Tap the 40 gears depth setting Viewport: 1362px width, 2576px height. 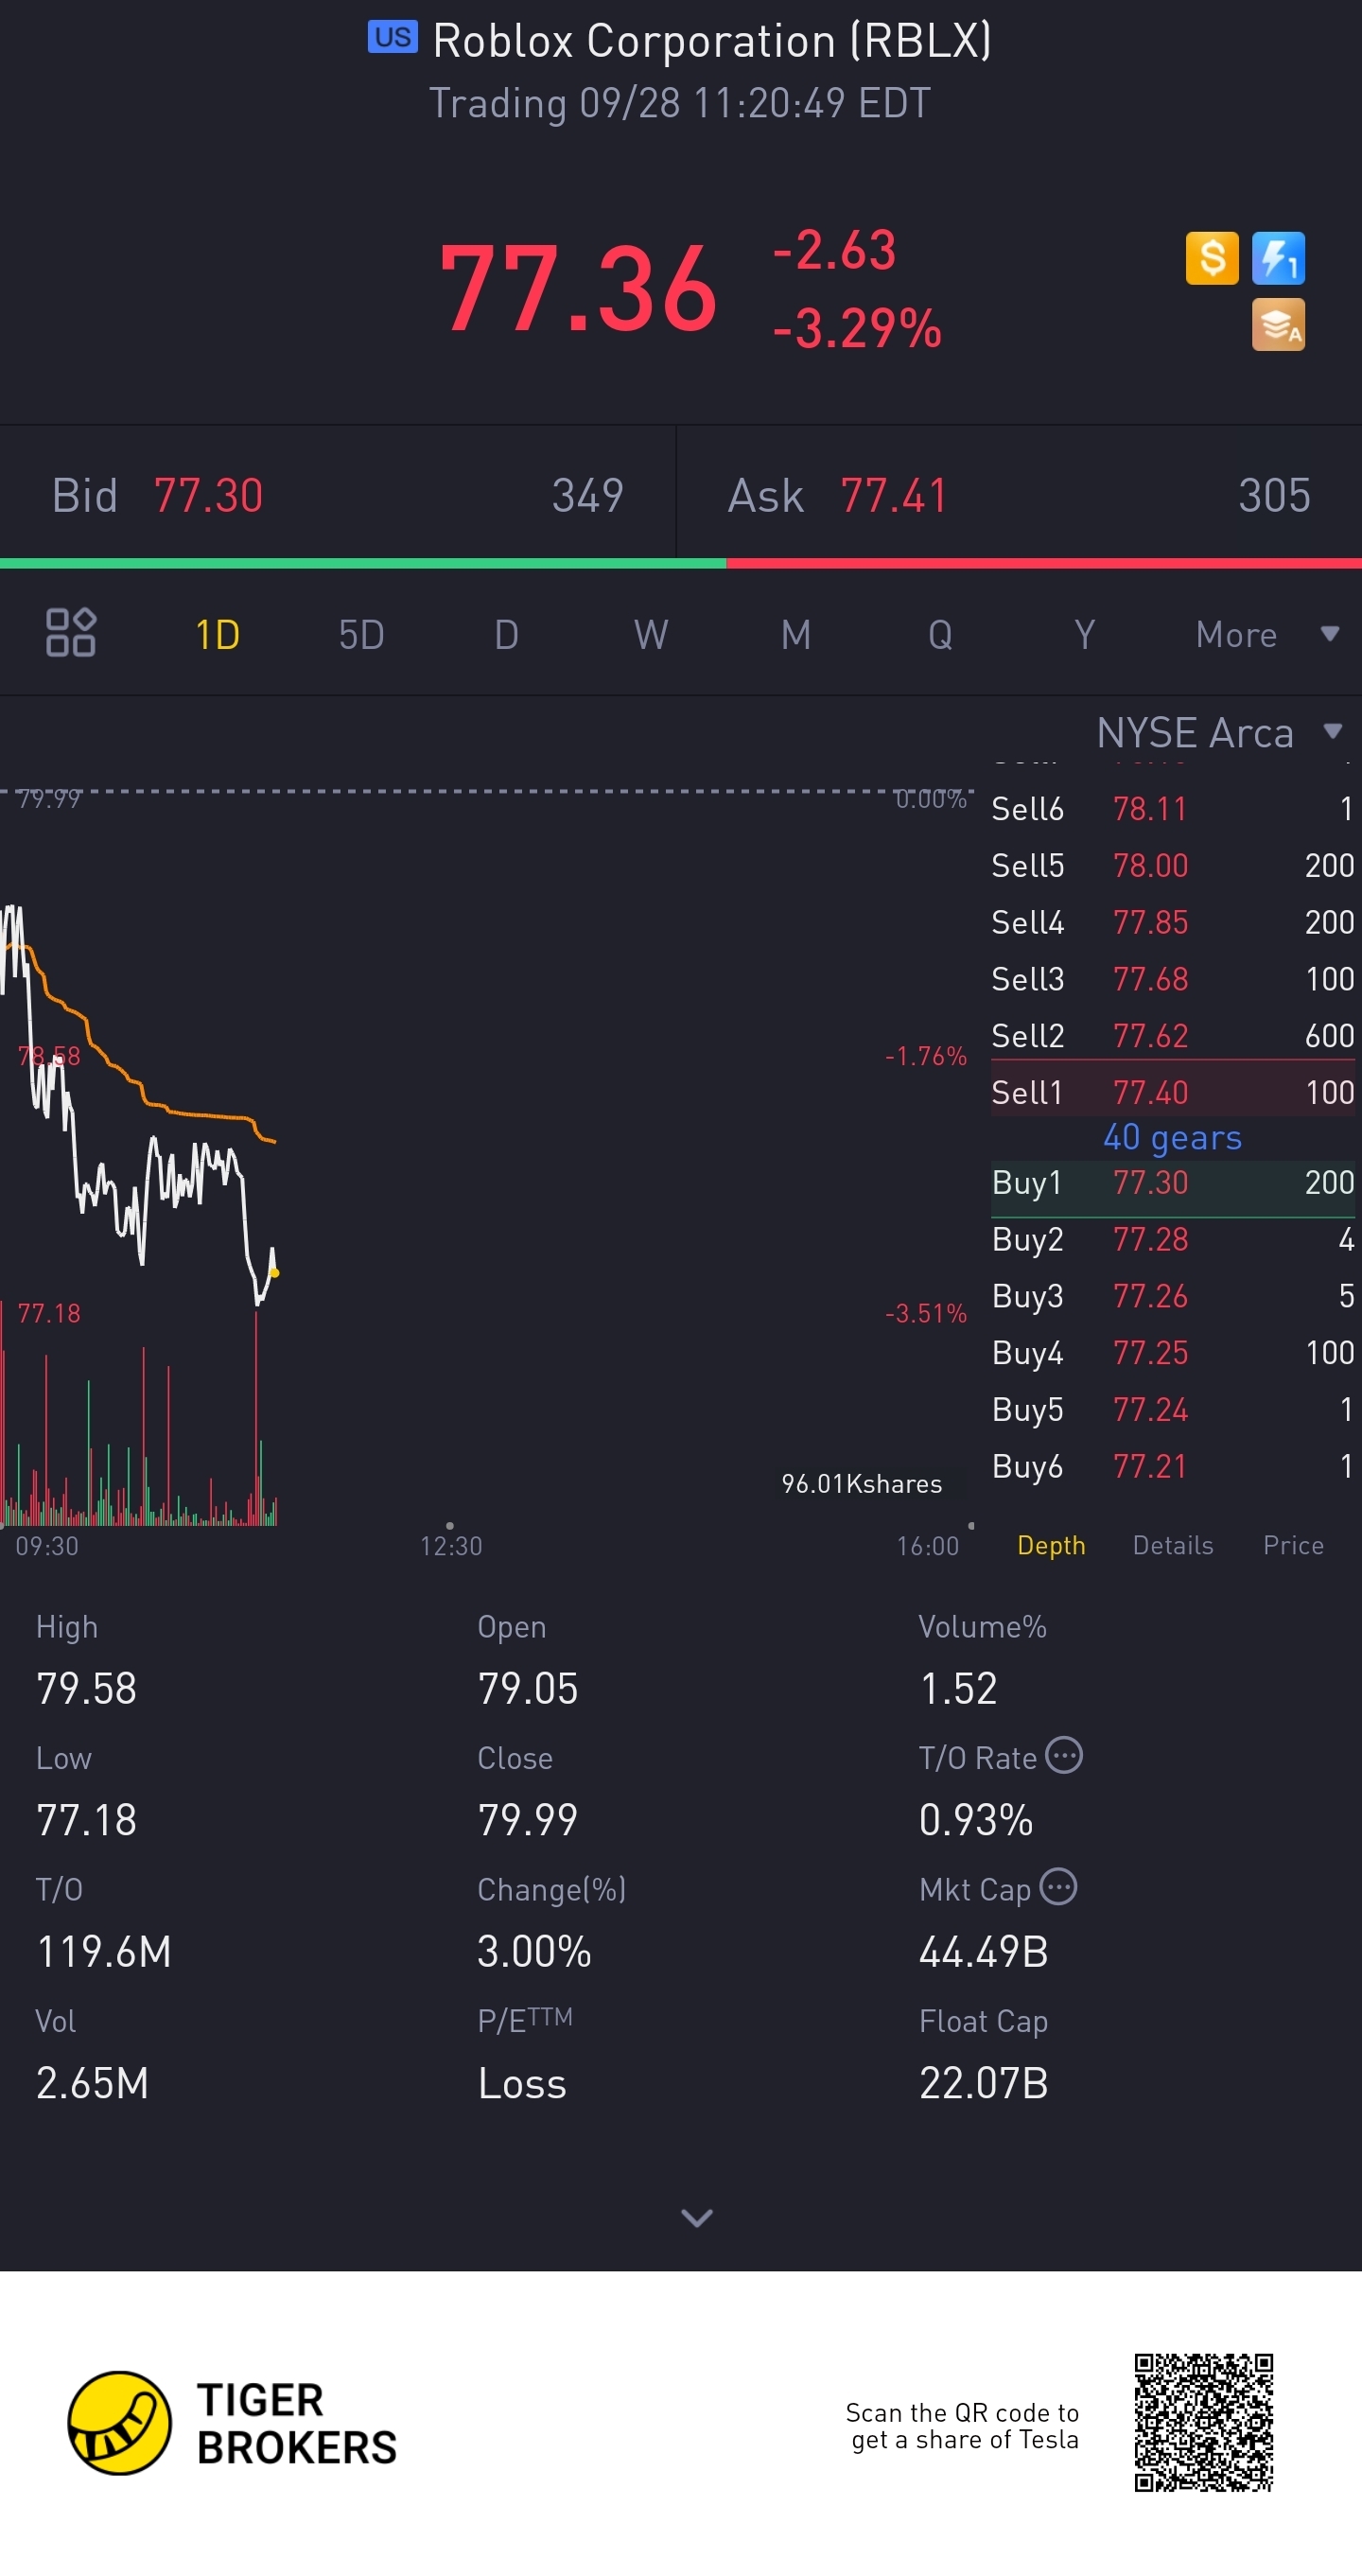tap(1173, 1137)
